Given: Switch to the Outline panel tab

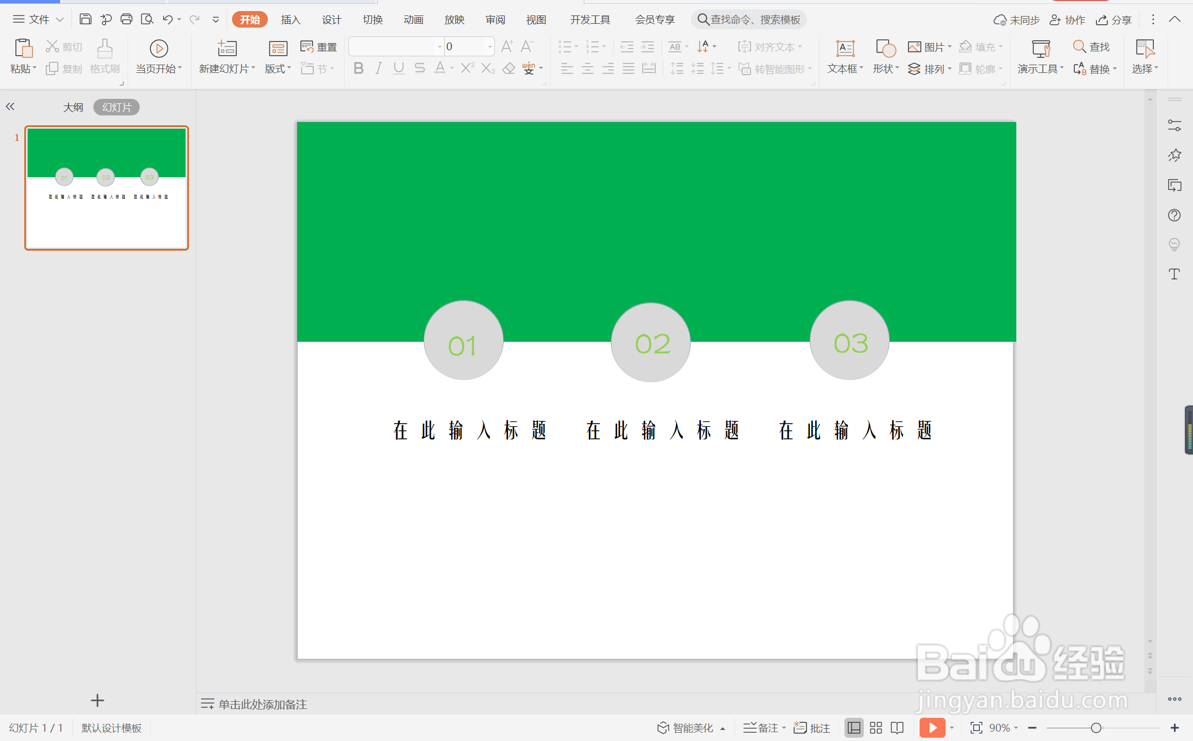Looking at the screenshot, I should tap(73, 107).
